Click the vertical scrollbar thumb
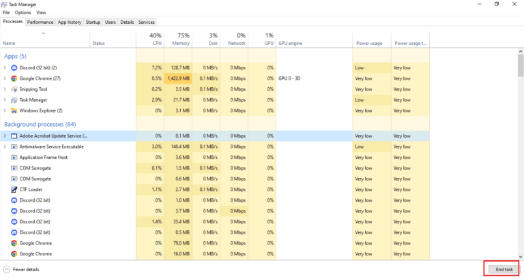The height and width of the screenshot is (278, 524). pyautogui.click(x=521, y=65)
